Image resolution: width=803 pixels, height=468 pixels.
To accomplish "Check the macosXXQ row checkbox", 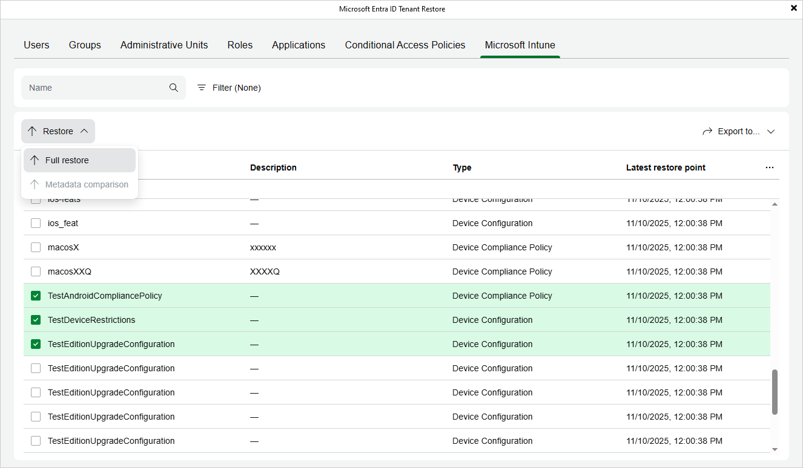I will (36, 271).
